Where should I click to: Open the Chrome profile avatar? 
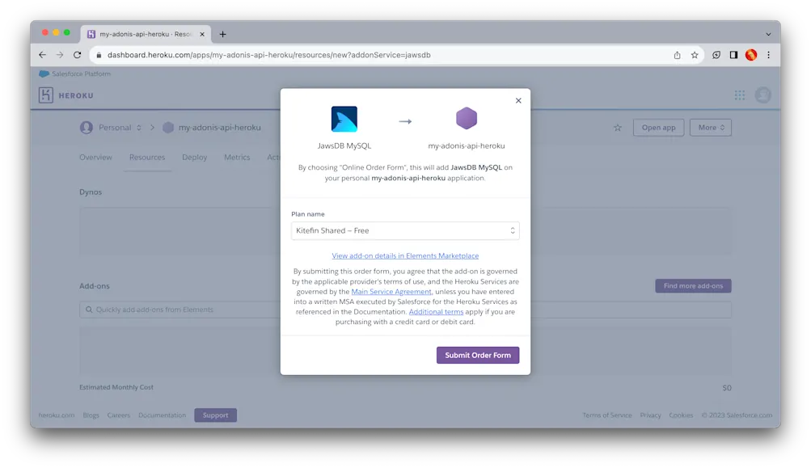[751, 55]
